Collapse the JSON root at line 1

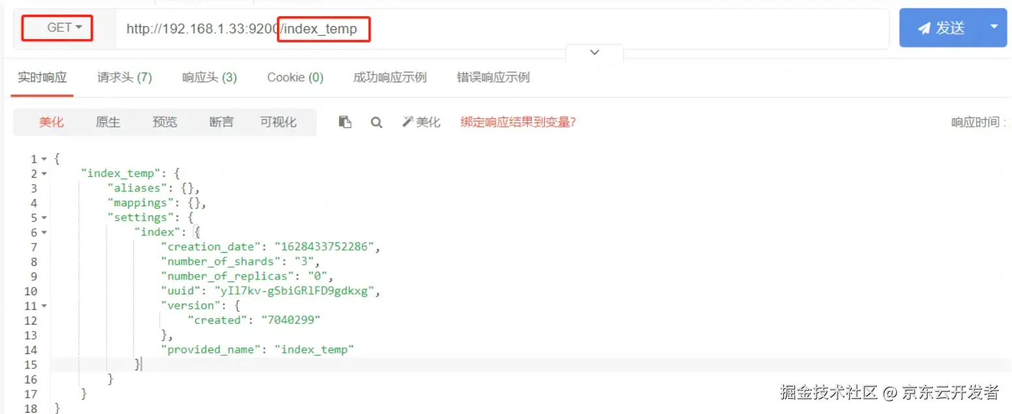click(44, 159)
